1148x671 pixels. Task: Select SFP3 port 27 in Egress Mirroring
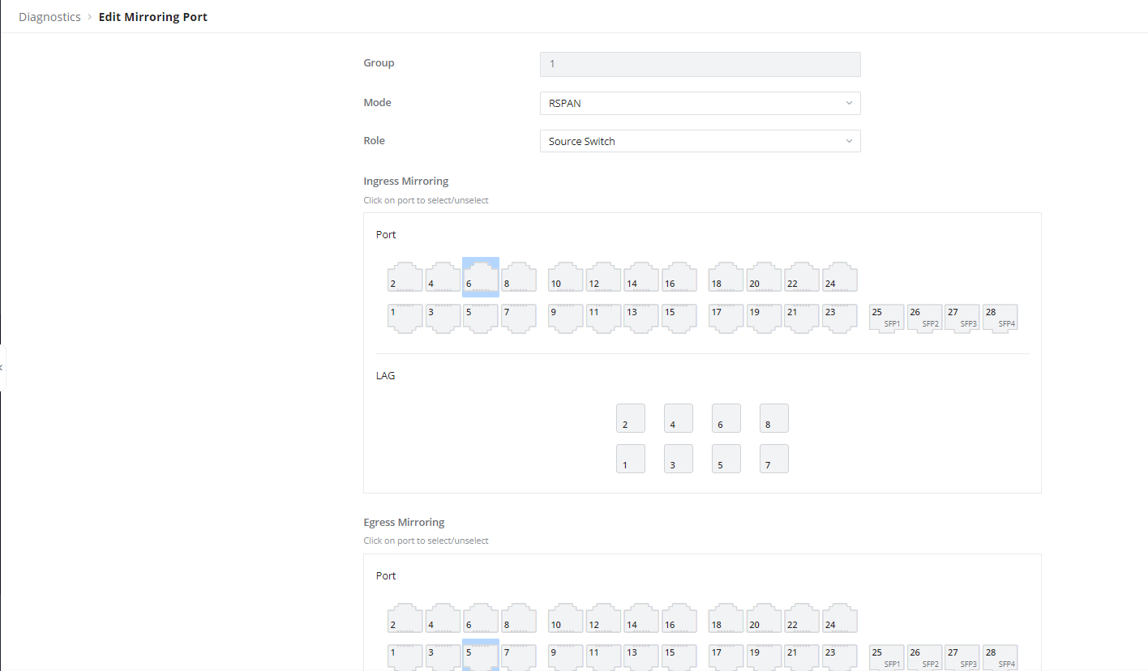[x=962, y=657]
